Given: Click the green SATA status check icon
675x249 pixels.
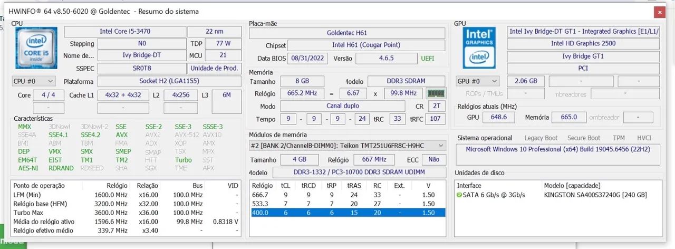Looking at the screenshot, I should [x=459, y=195].
